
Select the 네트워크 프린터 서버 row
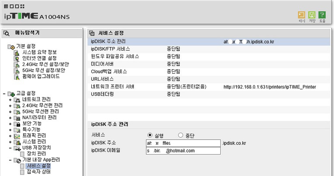[209, 87]
